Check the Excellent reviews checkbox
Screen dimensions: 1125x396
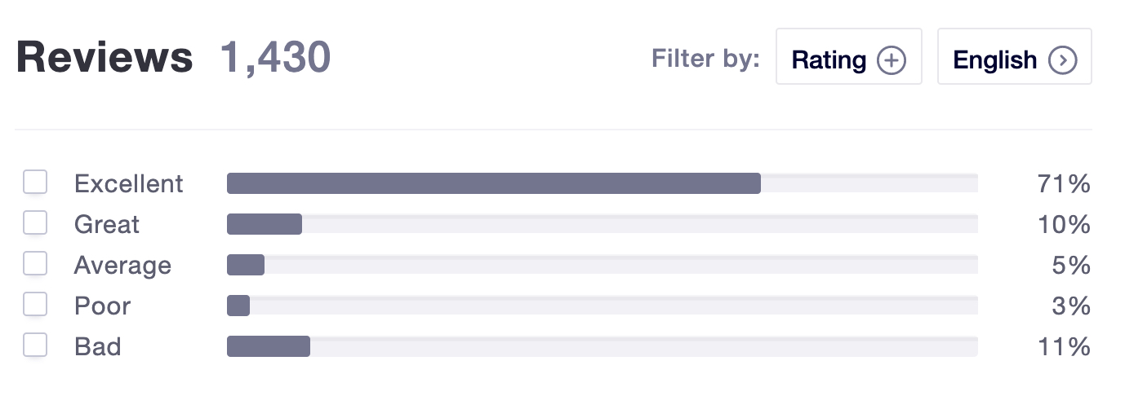[x=35, y=183]
